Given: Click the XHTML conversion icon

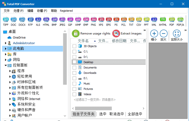Looking at the screenshot, I should 163,19.
